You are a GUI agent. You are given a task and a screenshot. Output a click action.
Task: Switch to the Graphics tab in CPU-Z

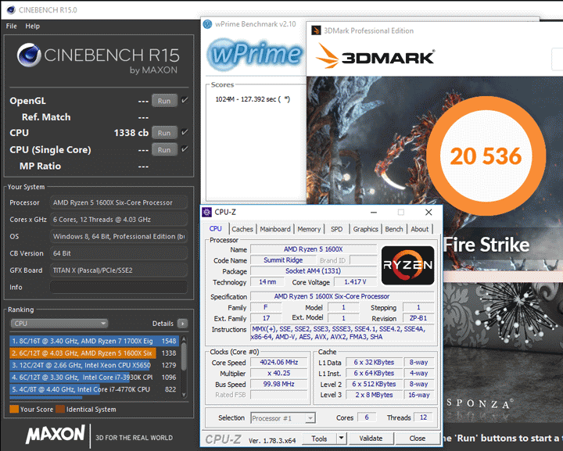pos(365,229)
